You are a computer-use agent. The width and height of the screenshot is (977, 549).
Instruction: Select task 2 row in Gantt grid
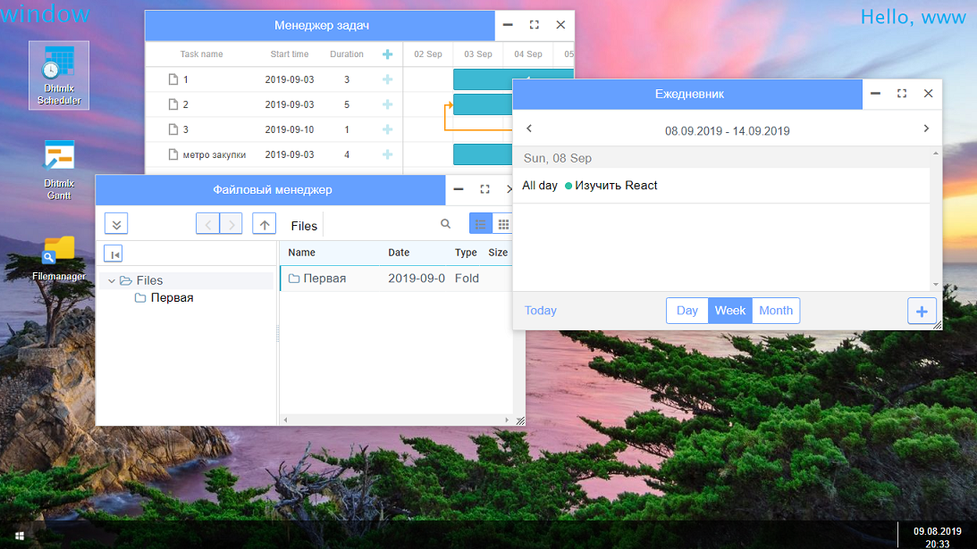point(274,104)
